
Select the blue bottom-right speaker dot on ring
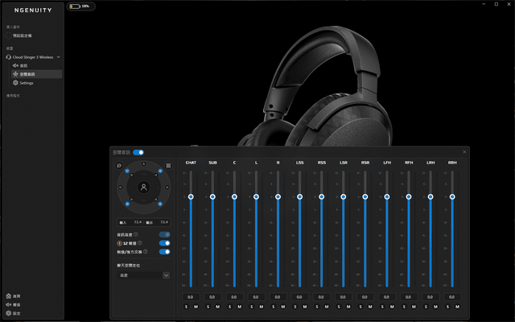pos(160,204)
